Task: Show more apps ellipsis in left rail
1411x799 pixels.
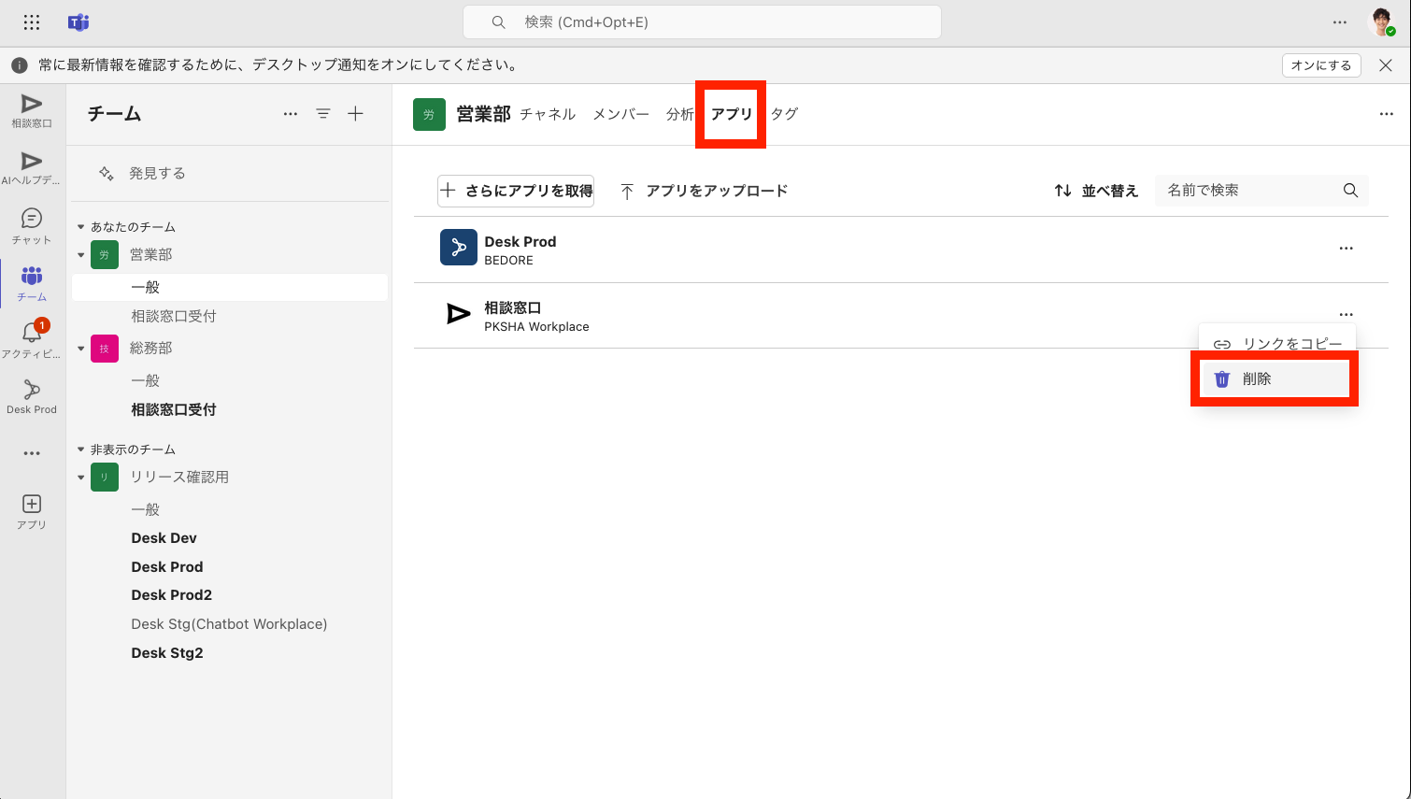Action: (32, 453)
